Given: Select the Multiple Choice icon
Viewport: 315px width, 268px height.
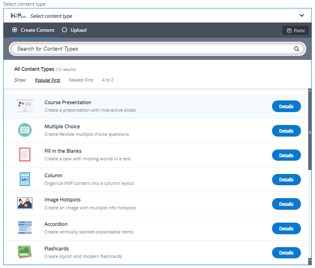Looking at the screenshot, I should point(25,130).
